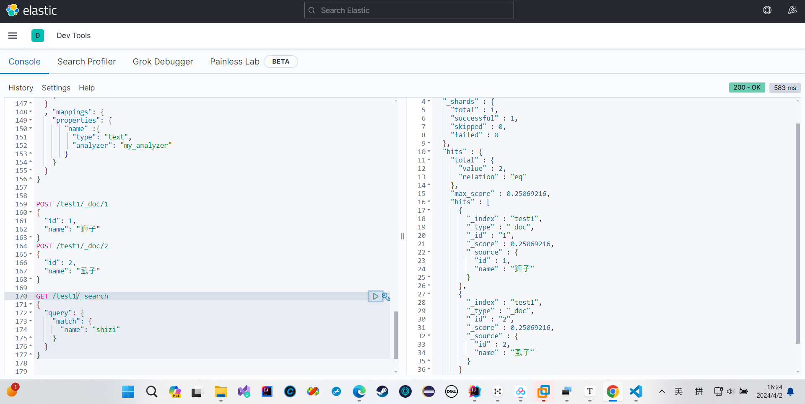Click the Elastic logo
This screenshot has width=805, height=404.
pos(31,10)
